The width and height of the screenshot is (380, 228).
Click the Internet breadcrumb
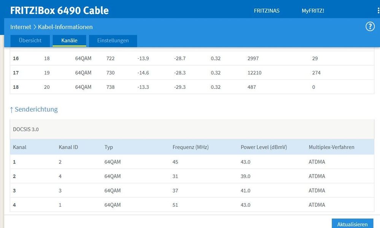21,27
